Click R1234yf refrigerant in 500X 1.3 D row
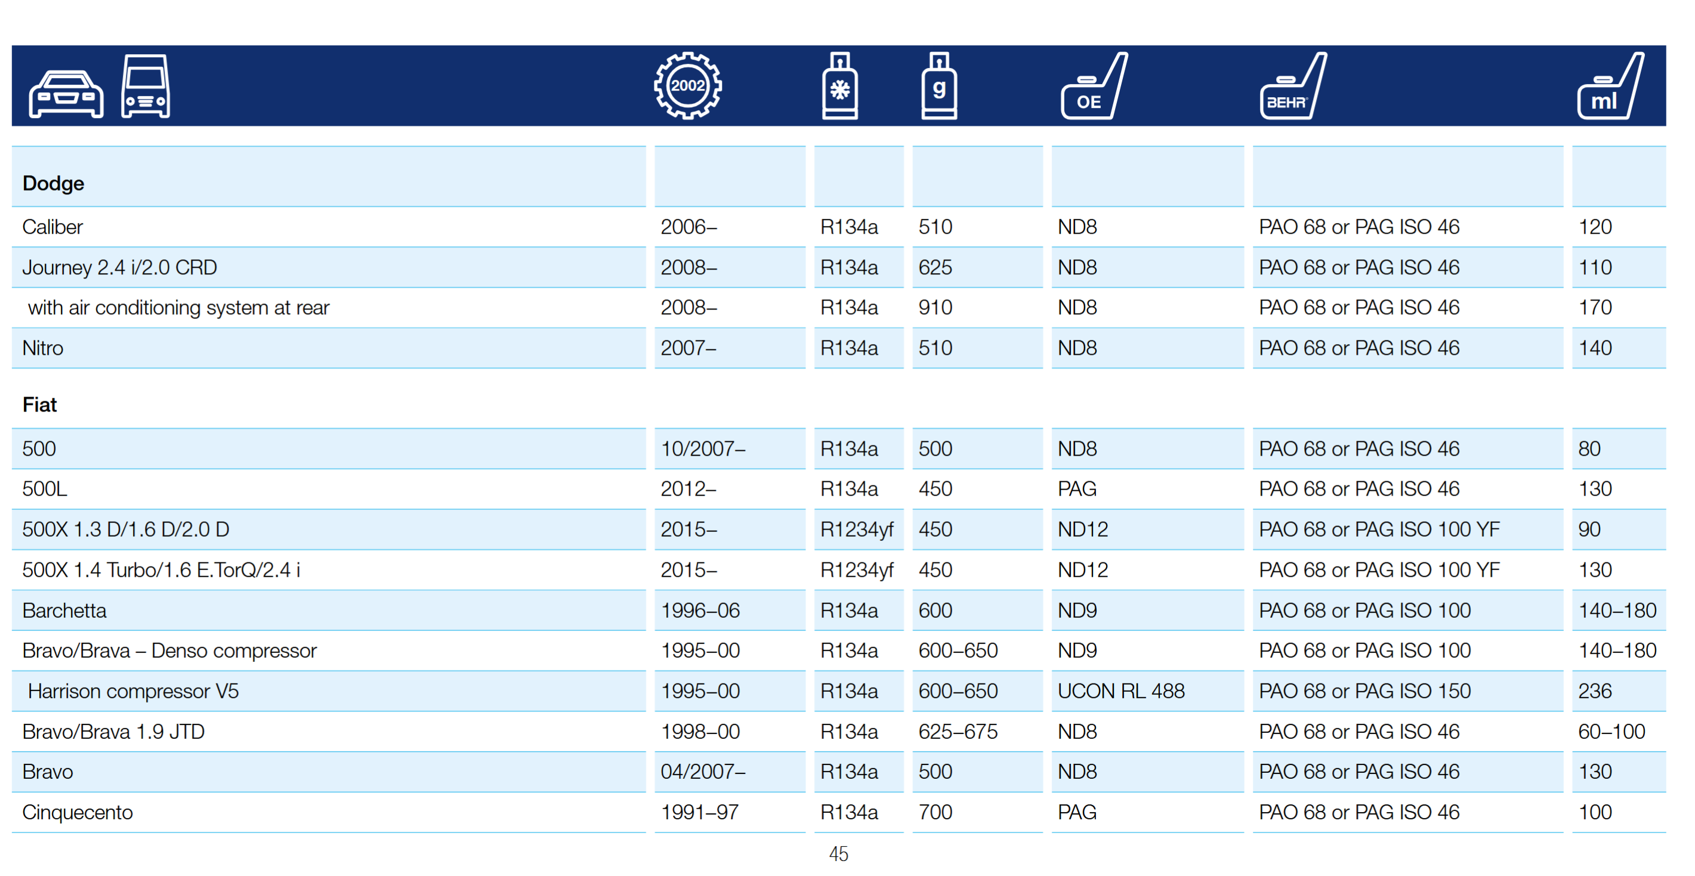 [x=857, y=529]
